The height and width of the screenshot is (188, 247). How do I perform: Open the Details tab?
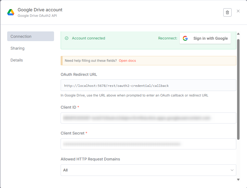tap(17, 60)
